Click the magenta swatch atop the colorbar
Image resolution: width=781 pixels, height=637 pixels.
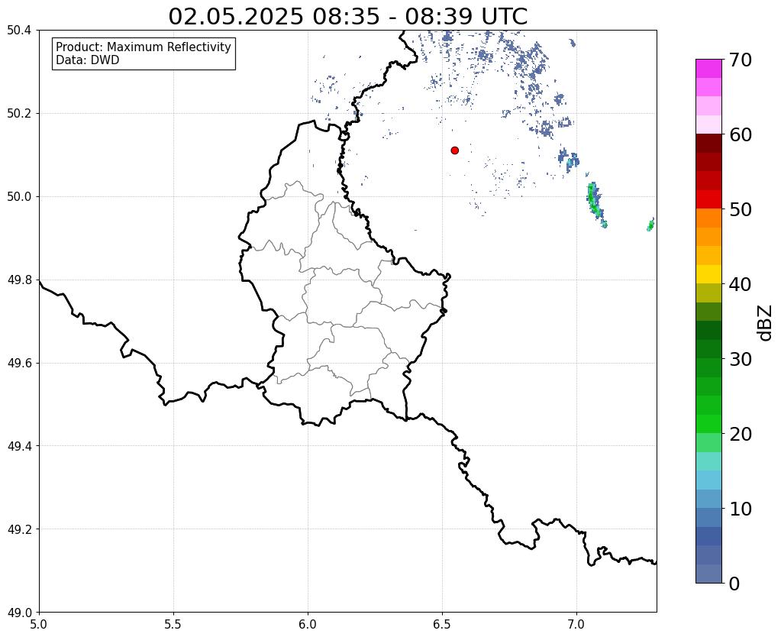(708, 69)
